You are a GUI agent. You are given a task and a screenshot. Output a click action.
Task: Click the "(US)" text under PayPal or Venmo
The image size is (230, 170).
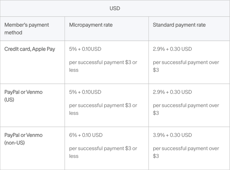coord(9,99)
